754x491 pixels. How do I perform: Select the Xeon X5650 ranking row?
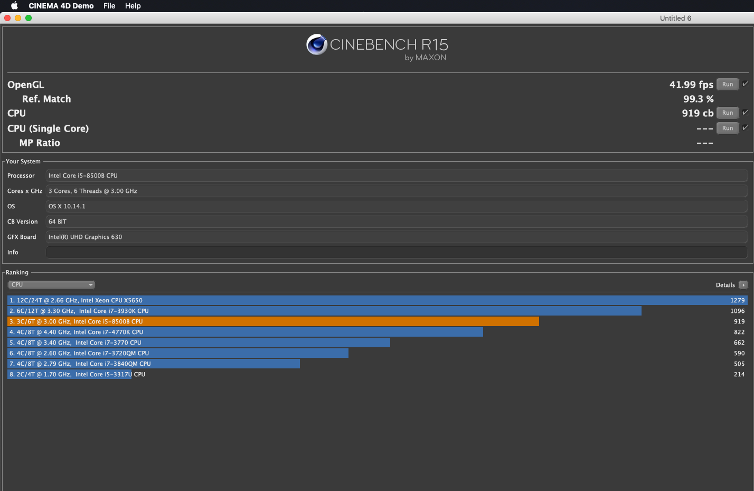point(378,300)
